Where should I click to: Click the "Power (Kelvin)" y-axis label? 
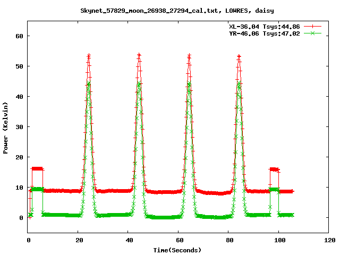5,128
